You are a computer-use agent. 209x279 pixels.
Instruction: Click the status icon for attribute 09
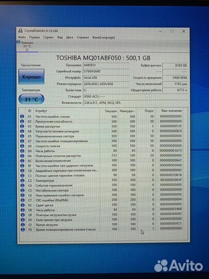click(x=22, y=151)
